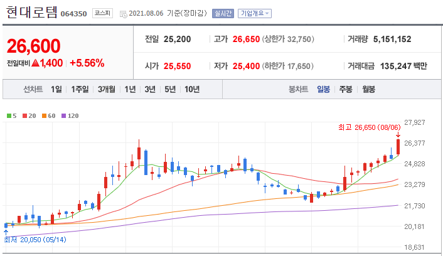Click the 현대로템 stock name

tap(31, 13)
